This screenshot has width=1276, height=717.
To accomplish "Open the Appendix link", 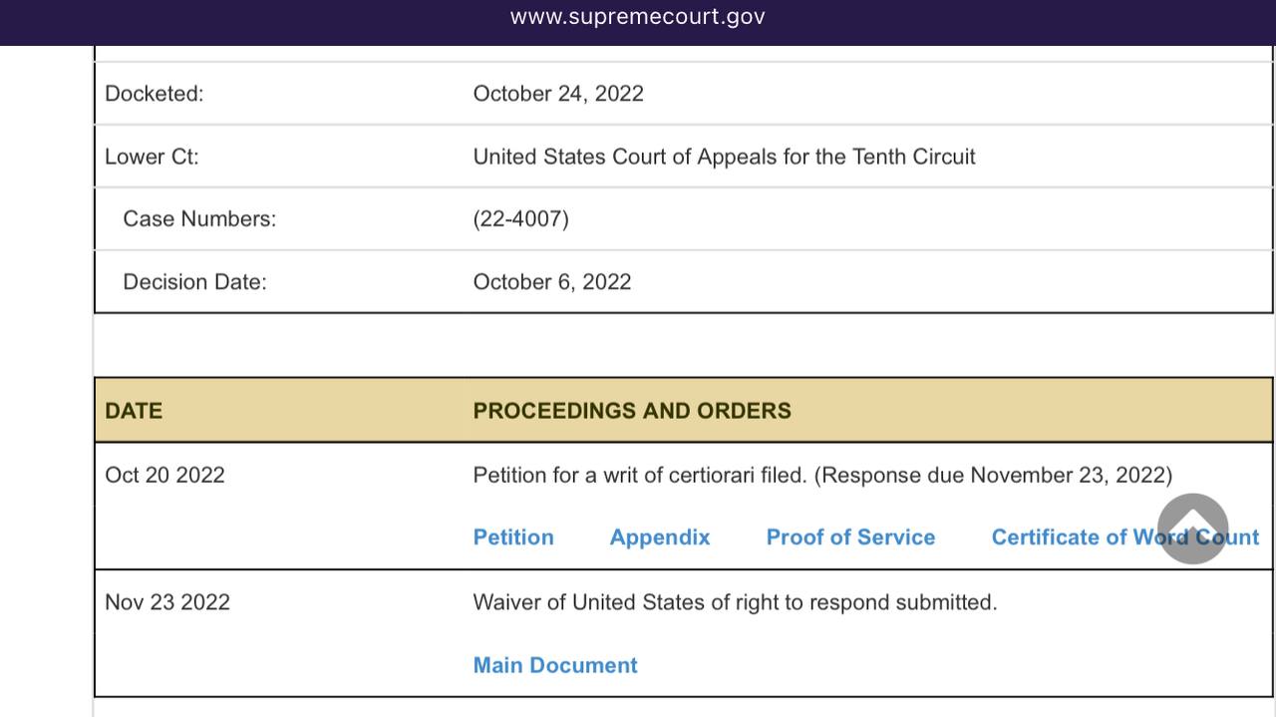I will click(660, 538).
